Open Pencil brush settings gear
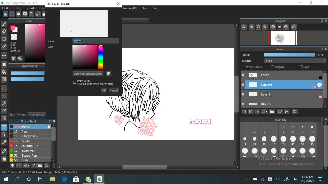The width and height of the screenshot is (328, 184). (49, 126)
